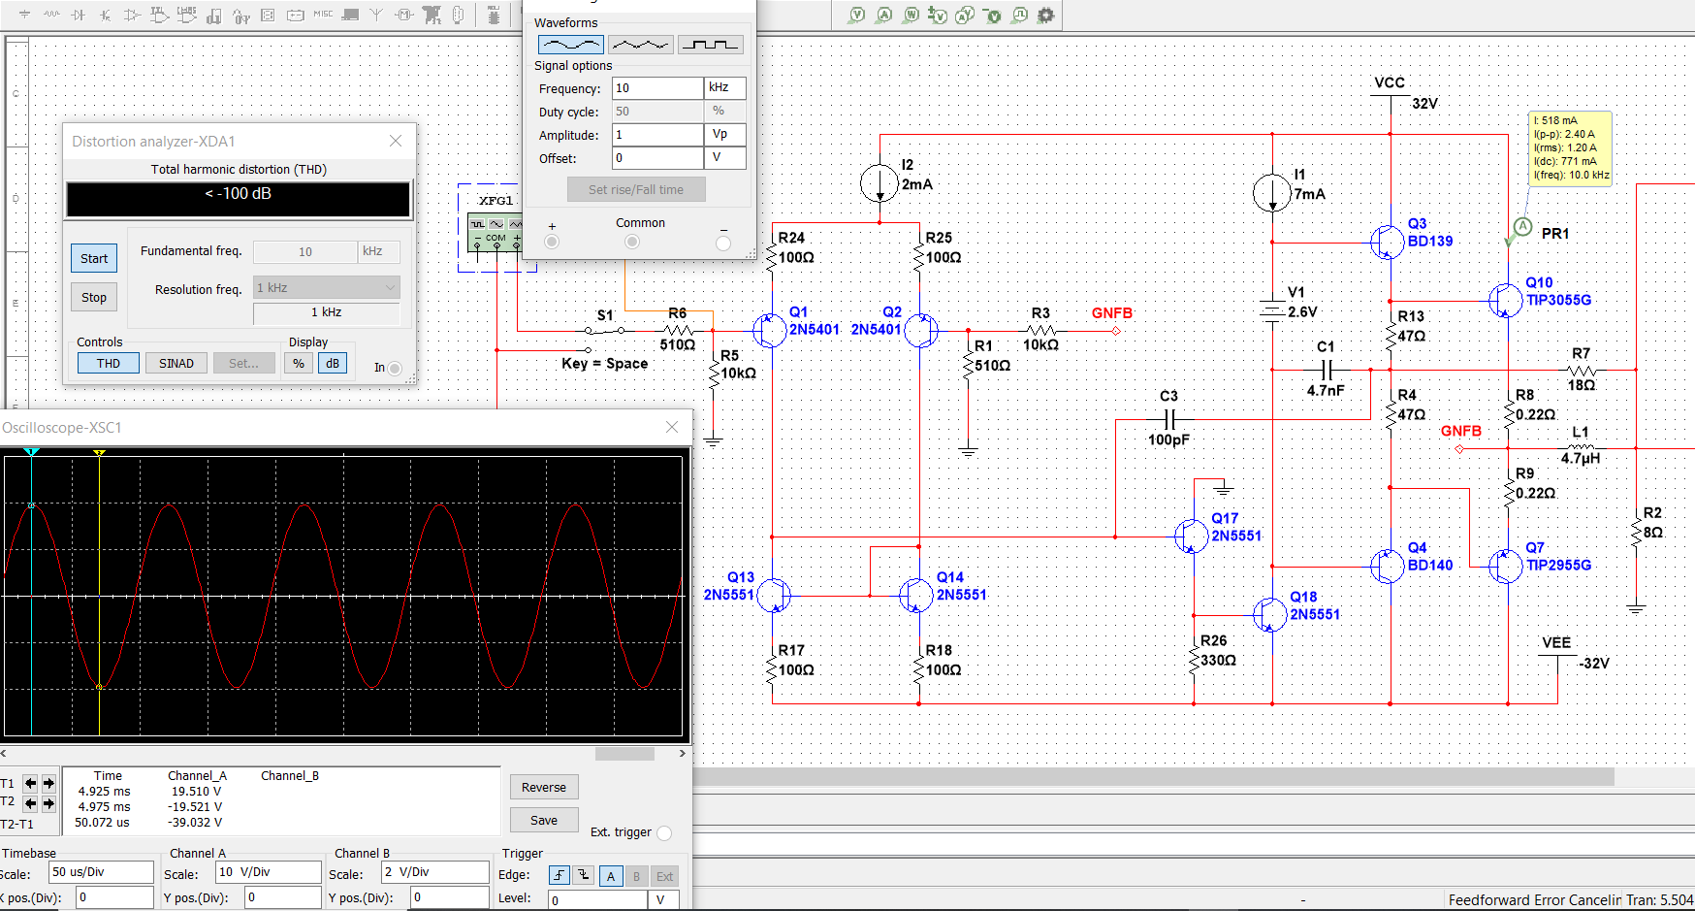Set display to dB

(x=333, y=363)
